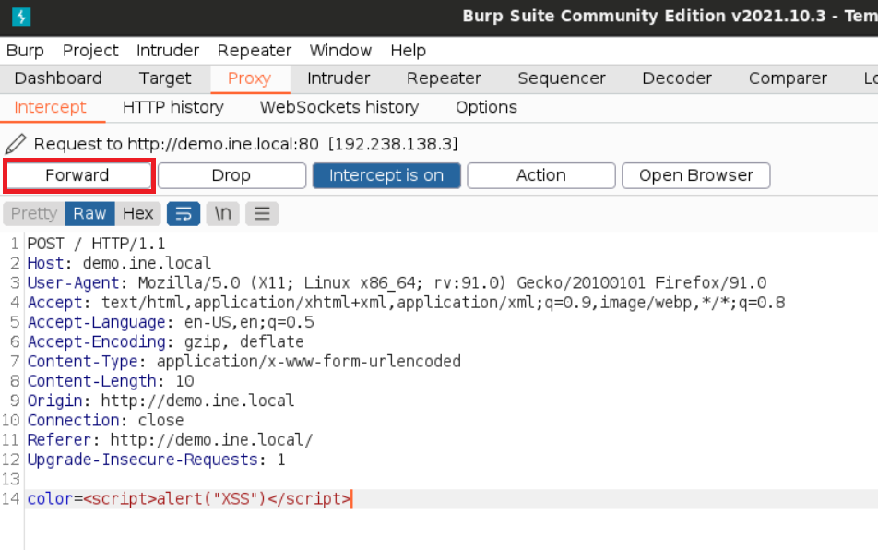Screen dimensions: 878x550
Task: Open the Repeater menu in menu bar
Action: [x=255, y=51]
